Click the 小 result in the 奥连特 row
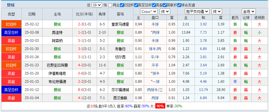 click(x=259, y=32)
